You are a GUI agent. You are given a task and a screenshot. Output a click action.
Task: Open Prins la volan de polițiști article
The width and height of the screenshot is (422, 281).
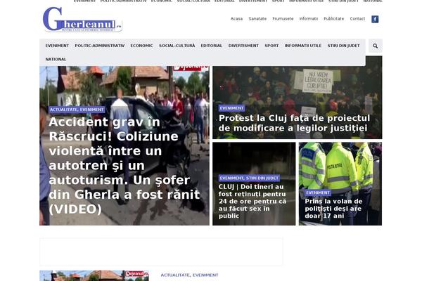(x=333, y=209)
